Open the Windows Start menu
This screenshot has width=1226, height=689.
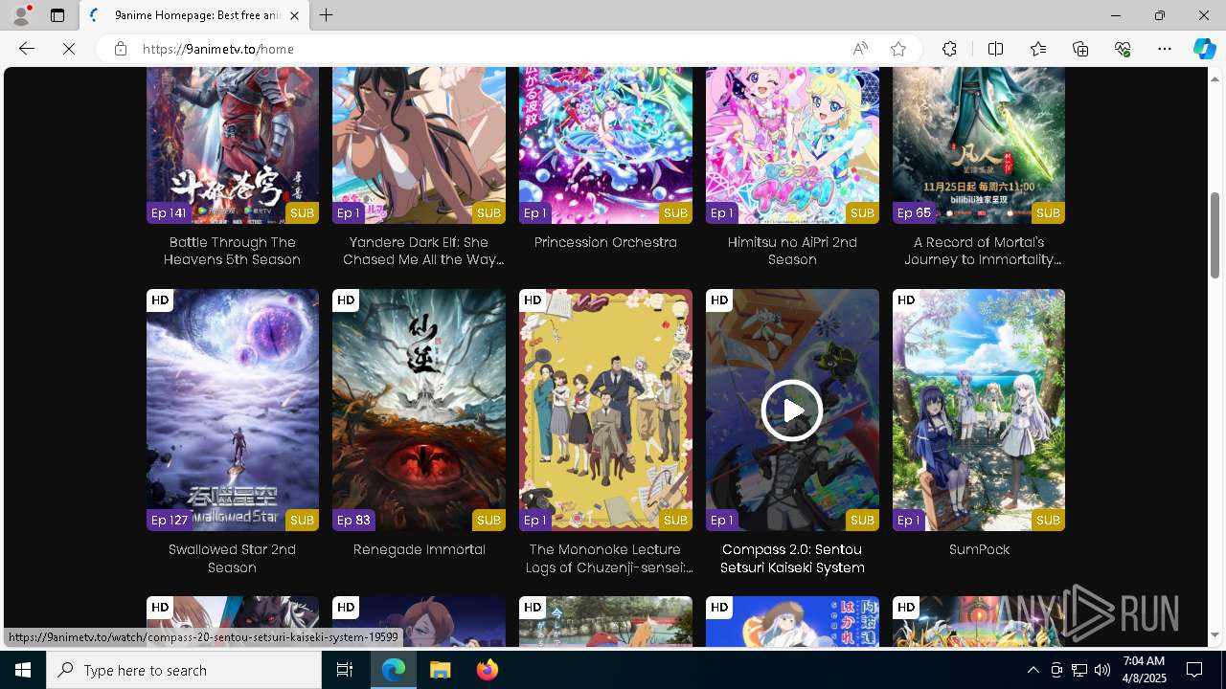pyautogui.click(x=23, y=670)
